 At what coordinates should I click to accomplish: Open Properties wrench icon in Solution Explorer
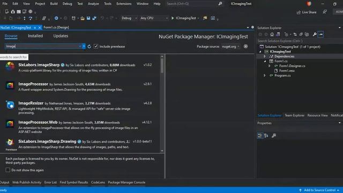click(315, 34)
